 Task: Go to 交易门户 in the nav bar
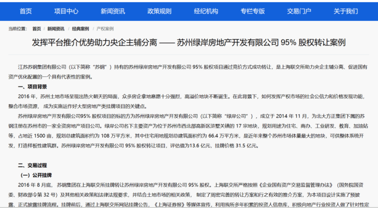pos(299,11)
